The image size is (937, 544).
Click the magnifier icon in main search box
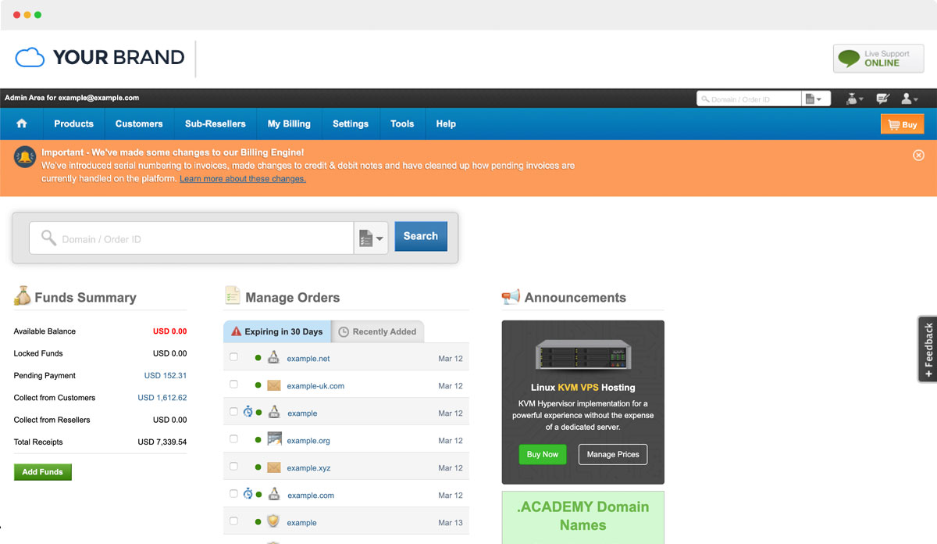49,238
